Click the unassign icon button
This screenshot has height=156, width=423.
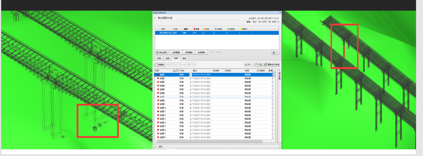click(189, 64)
